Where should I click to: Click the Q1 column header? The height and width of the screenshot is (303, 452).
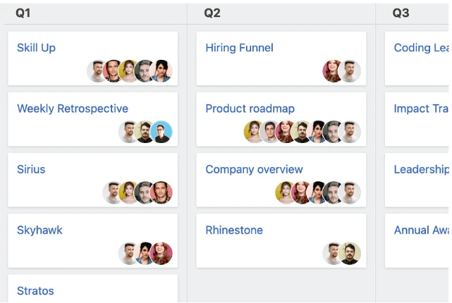tap(23, 13)
